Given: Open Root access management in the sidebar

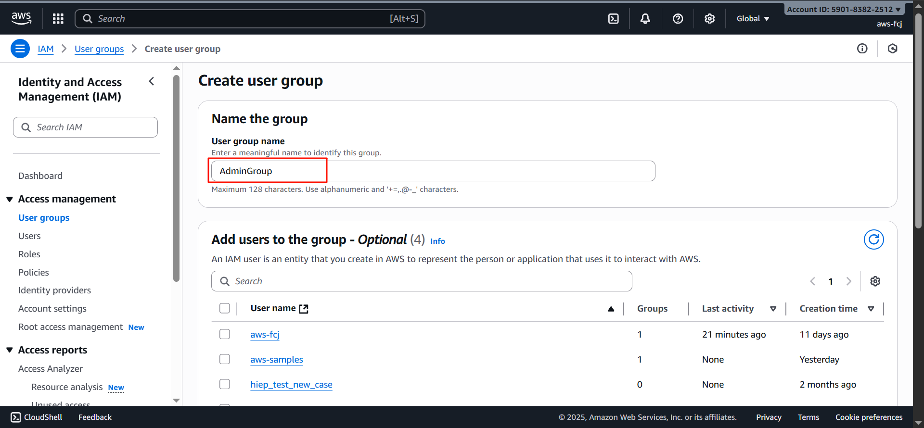Looking at the screenshot, I should coord(71,327).
